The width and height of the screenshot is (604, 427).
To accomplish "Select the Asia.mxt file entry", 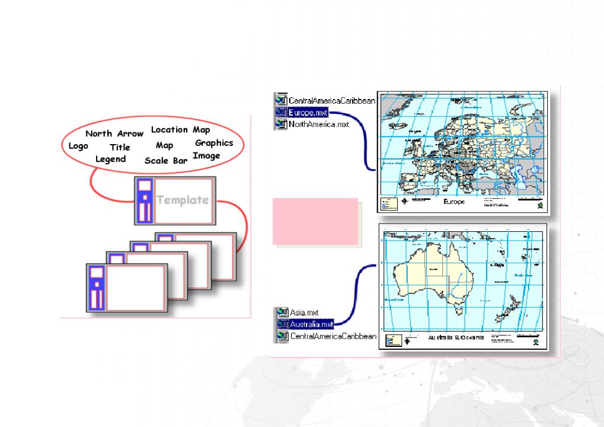I will pyautogui.click(x=304, y=313).
